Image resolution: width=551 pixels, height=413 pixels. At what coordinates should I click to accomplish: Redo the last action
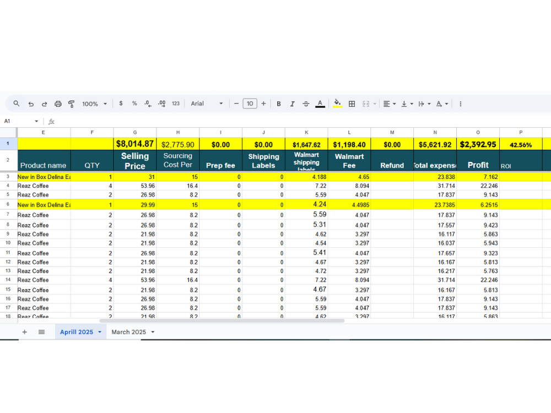click(44, 104)
